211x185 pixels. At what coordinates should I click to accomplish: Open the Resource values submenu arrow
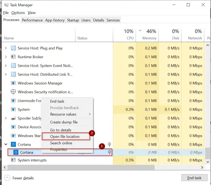tap(90, 114)
